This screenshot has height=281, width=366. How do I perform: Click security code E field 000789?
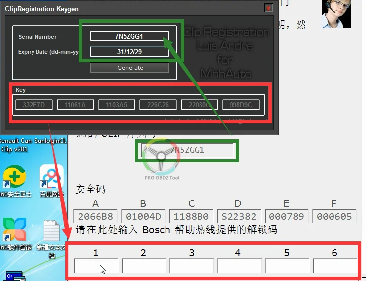pyautogui.click(x=287, y=216)
